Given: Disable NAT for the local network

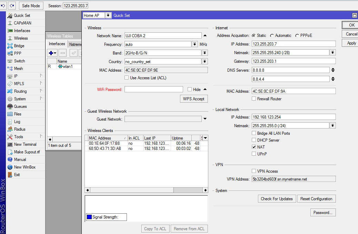Looking at the screenshot, I should (x=254, y=147).
